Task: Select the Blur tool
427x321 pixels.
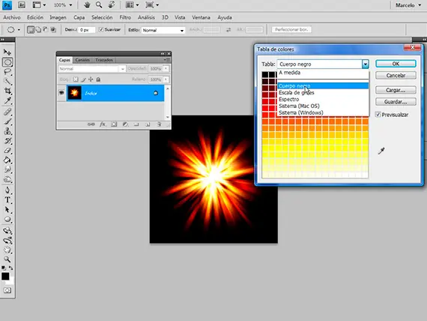Action: (x=7, y=169)
